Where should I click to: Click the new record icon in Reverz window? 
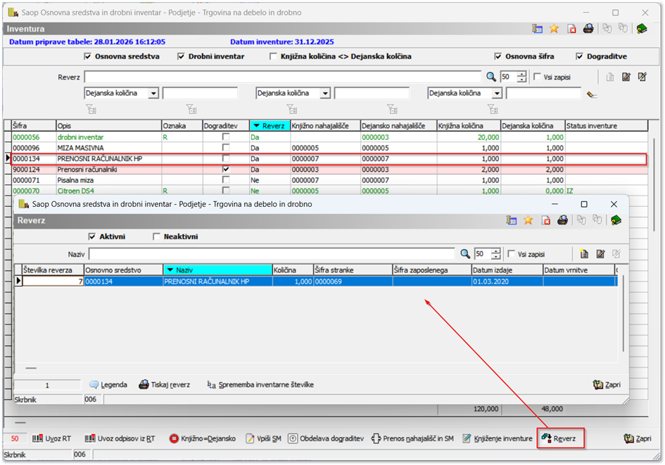(584, 254)
